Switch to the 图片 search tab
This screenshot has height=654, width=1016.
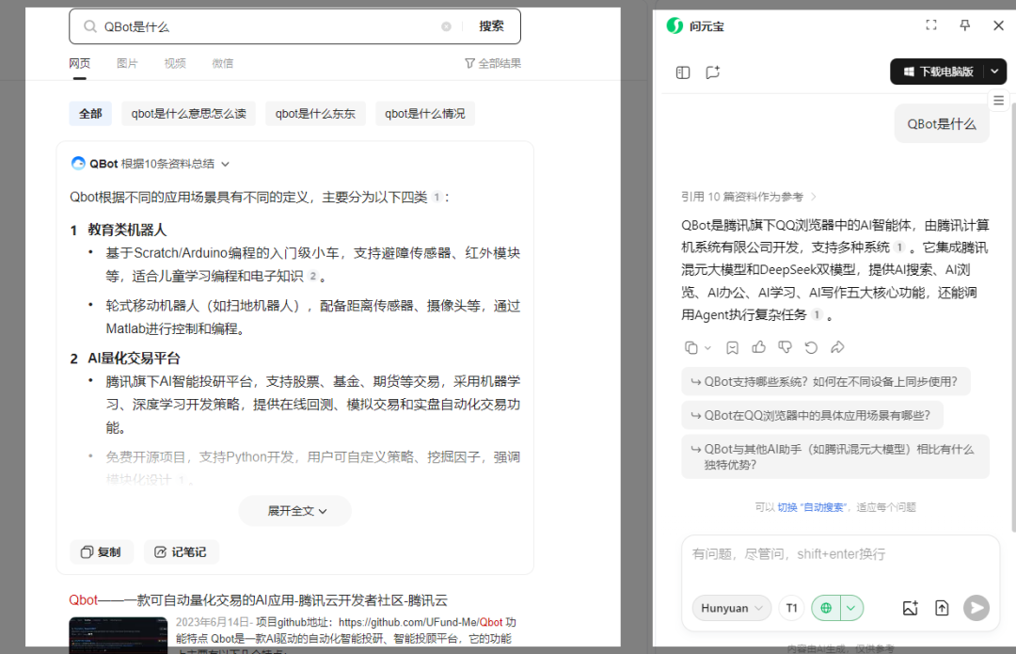click(127, 63)
